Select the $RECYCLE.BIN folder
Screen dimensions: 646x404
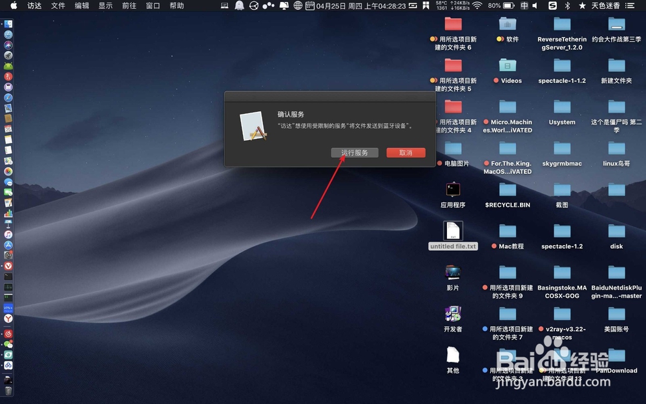508,195
